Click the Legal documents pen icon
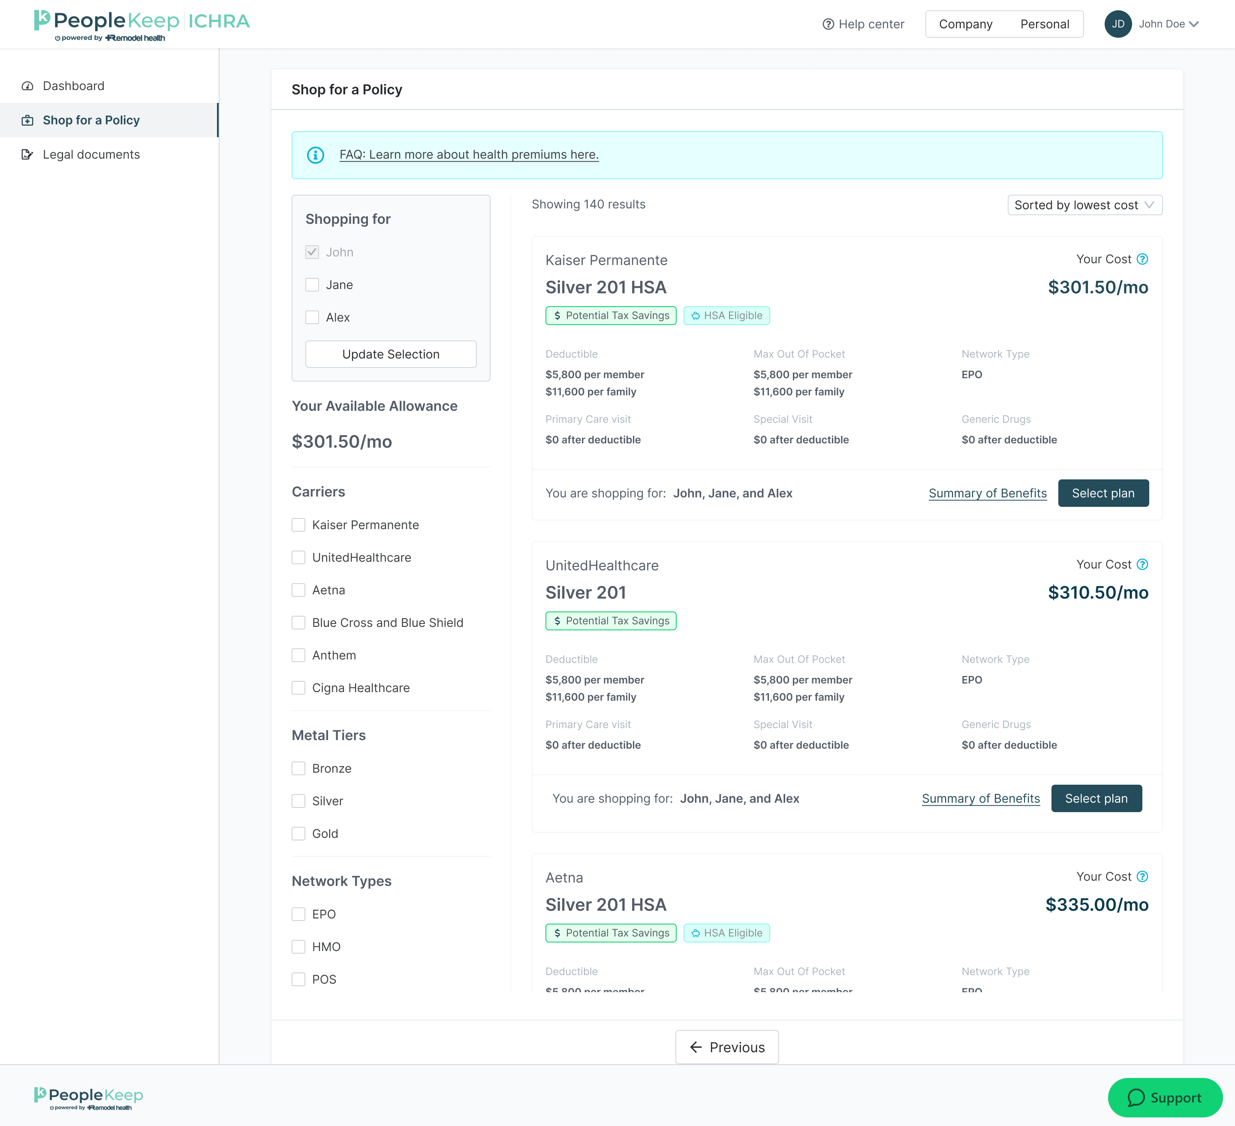Screen dimensions: 1235x1126 27,154
